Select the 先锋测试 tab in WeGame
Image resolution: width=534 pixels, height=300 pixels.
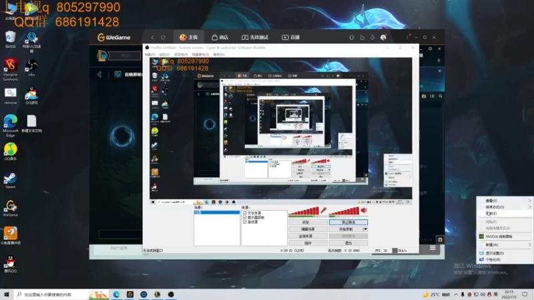pyautogui.click(x=255, y=37)
